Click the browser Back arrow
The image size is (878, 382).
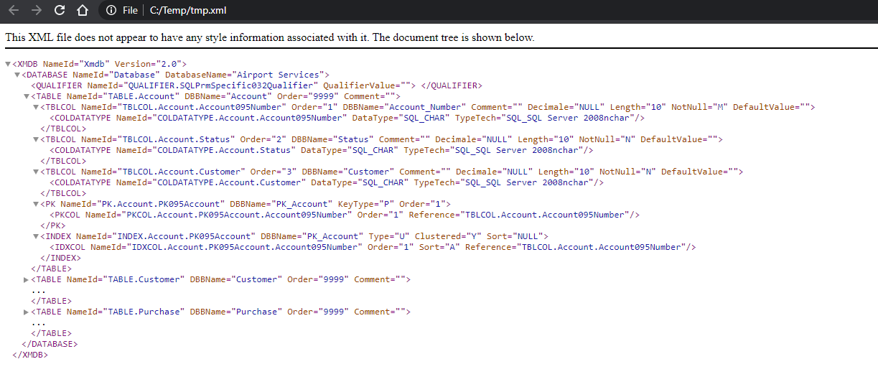click(13, 10)
